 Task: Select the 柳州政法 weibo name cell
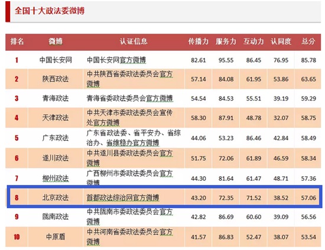[x=56, y=178]
